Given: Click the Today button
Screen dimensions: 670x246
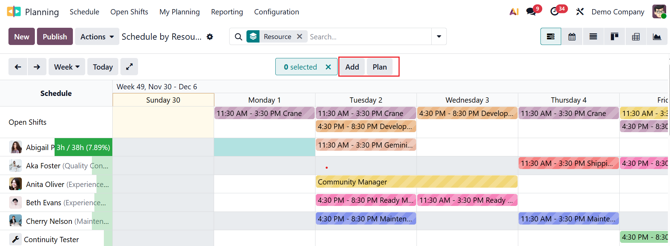Looking at the screenshot, I should pyautogui.click(x=103, y=67).
